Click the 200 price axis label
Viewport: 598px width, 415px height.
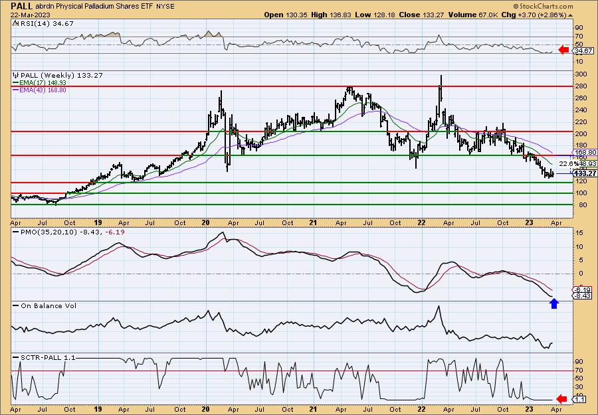tap(581, 133)
